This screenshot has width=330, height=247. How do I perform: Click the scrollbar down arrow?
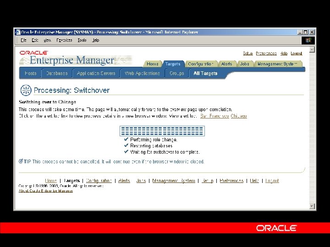(312, 206)
